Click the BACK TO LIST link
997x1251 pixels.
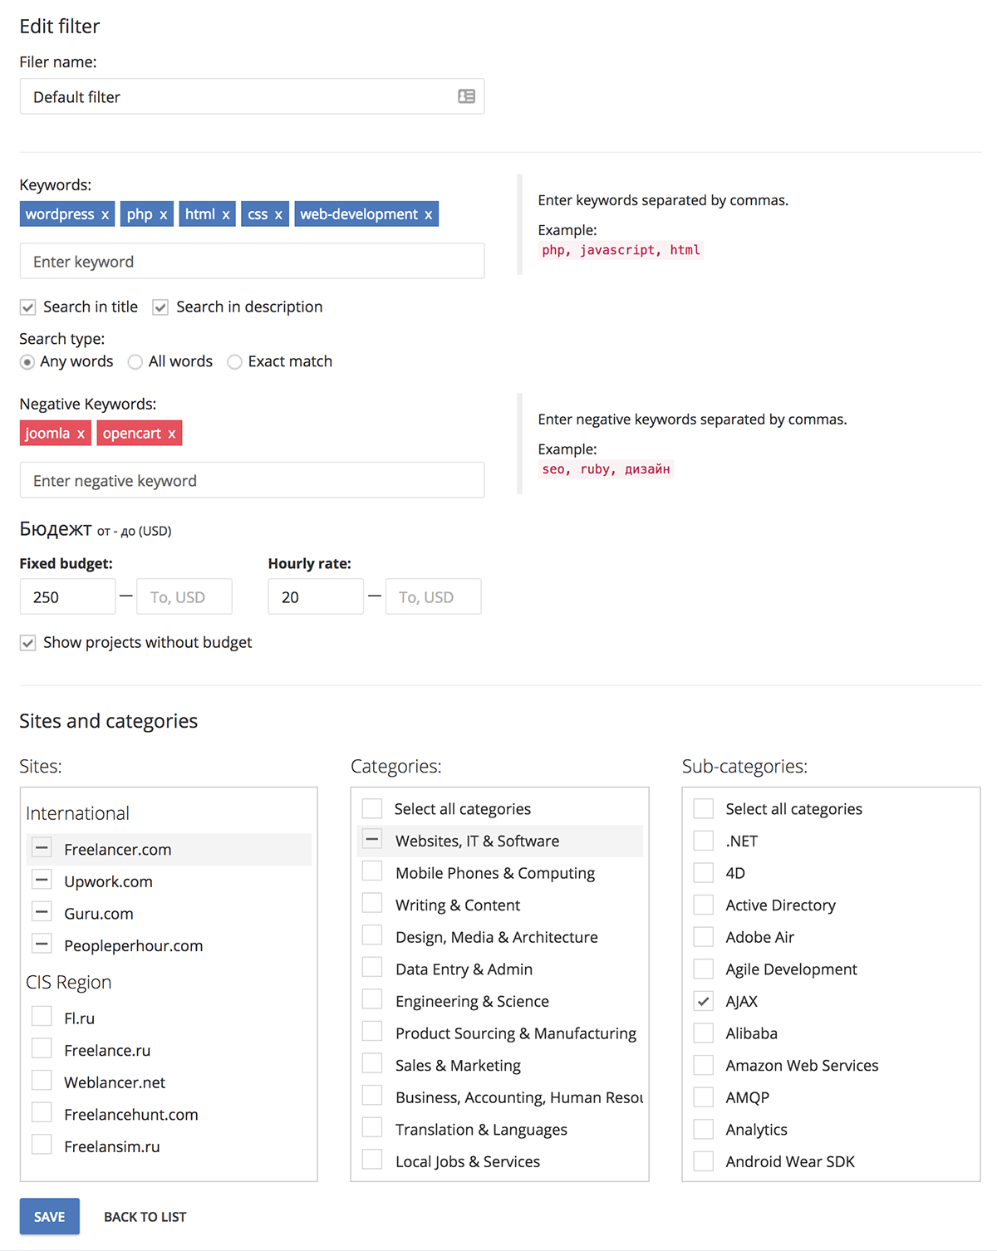[145, 1217]
